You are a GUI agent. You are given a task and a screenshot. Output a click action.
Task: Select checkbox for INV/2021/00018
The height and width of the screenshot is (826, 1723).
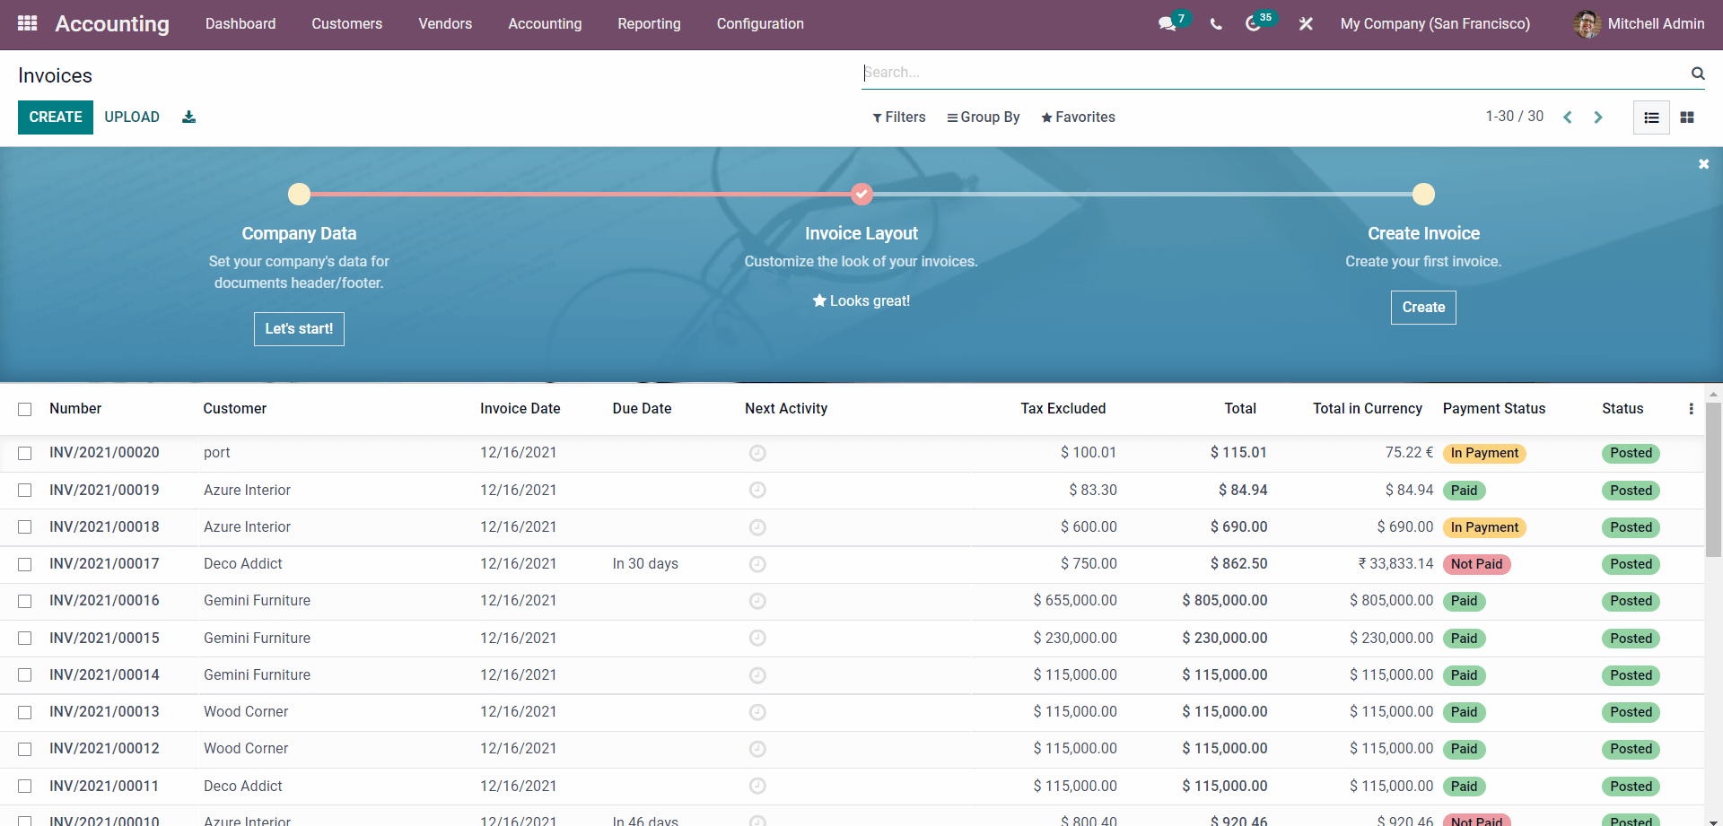[x=25, y=527]
